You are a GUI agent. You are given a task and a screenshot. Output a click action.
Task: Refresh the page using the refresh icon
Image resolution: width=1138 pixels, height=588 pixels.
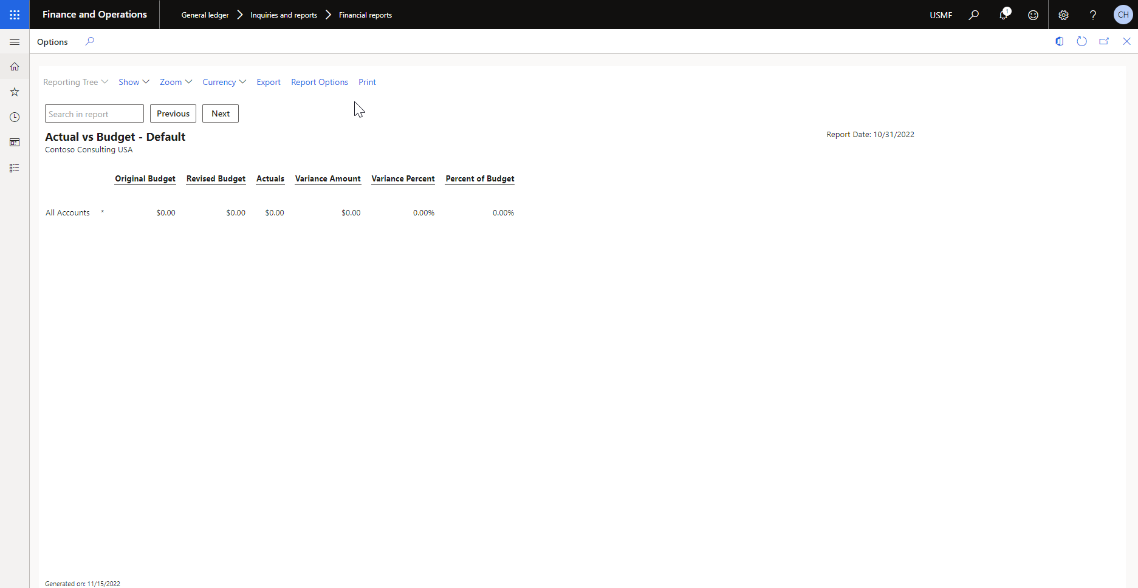(1081, 41)
